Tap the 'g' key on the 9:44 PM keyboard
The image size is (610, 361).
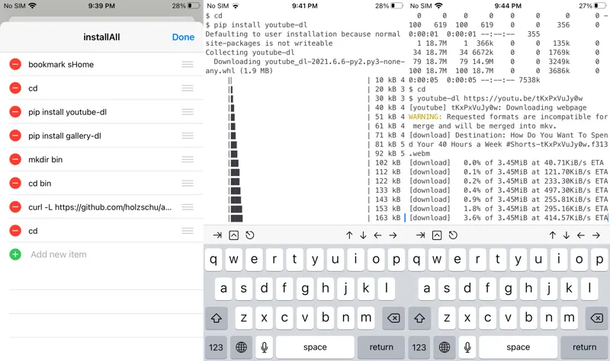tap(508, 289)
